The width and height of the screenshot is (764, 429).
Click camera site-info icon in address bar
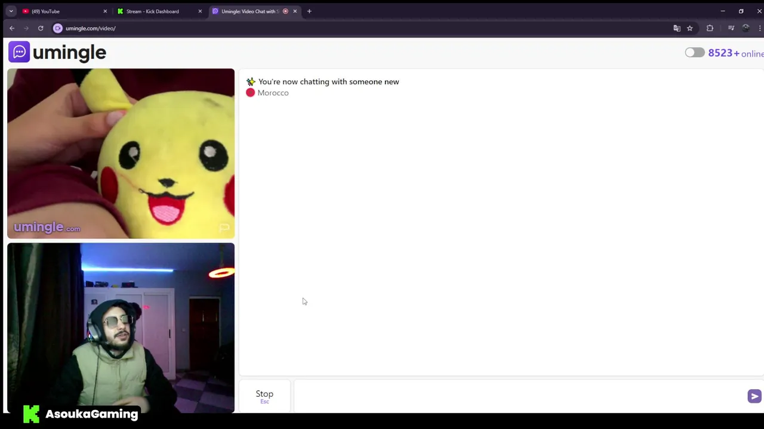pos(58,28)
